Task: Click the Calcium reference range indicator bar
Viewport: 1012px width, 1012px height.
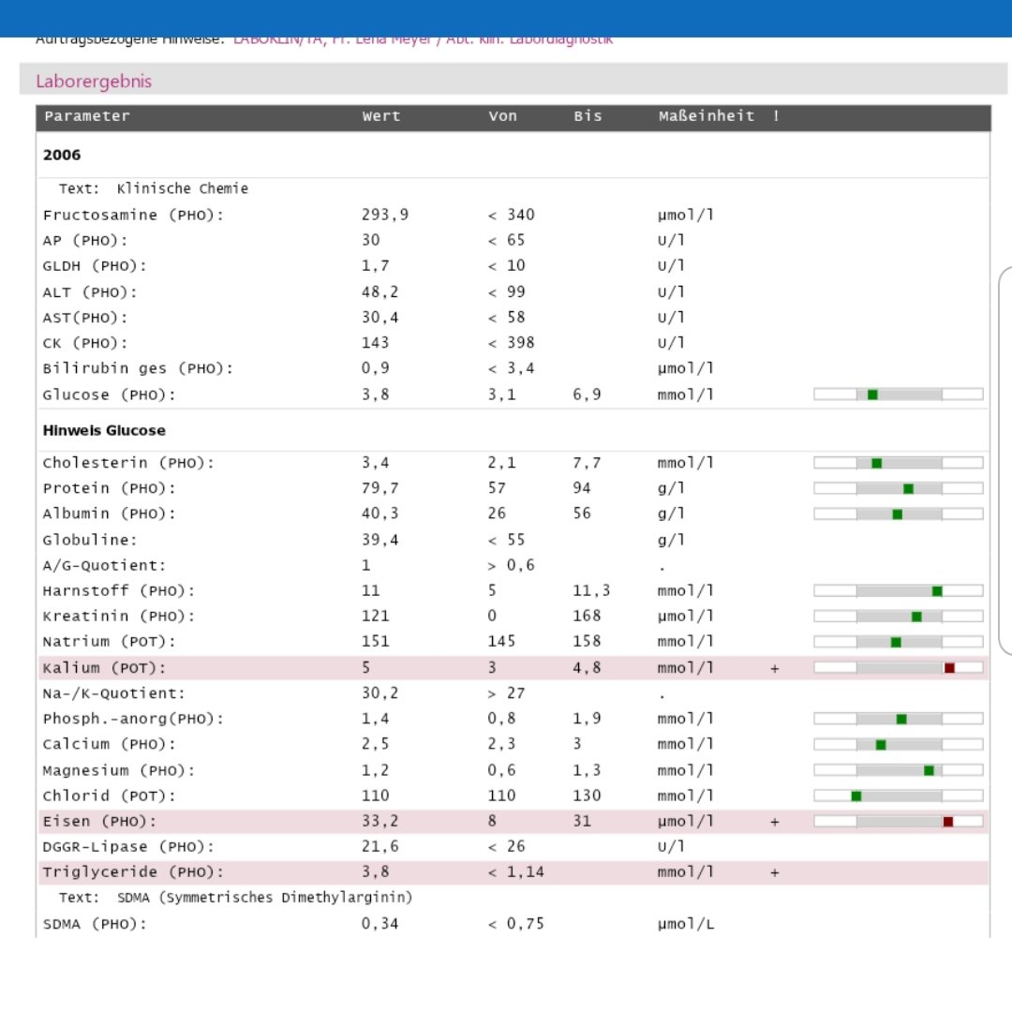Action: (899, 744)
